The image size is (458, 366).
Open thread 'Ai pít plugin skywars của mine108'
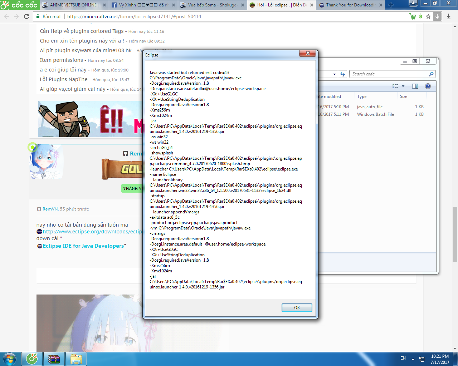point(86,50)
